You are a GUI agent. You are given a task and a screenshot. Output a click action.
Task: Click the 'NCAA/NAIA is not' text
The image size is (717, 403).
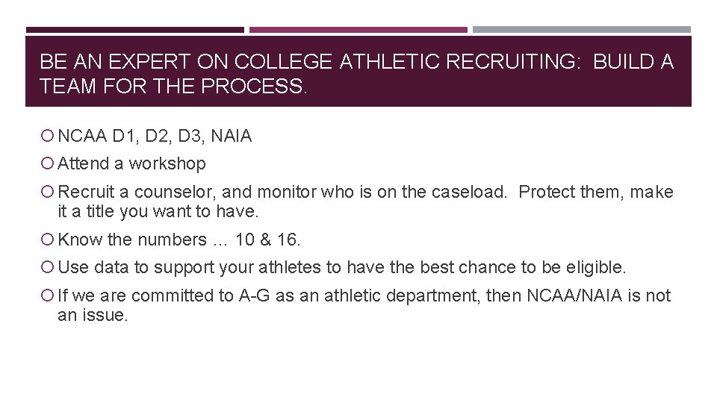[x=599, y=296]
